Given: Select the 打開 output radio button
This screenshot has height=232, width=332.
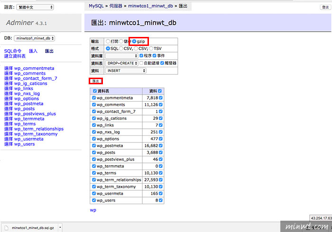Looking at the screenshot, I should click(x=108, y=41).
